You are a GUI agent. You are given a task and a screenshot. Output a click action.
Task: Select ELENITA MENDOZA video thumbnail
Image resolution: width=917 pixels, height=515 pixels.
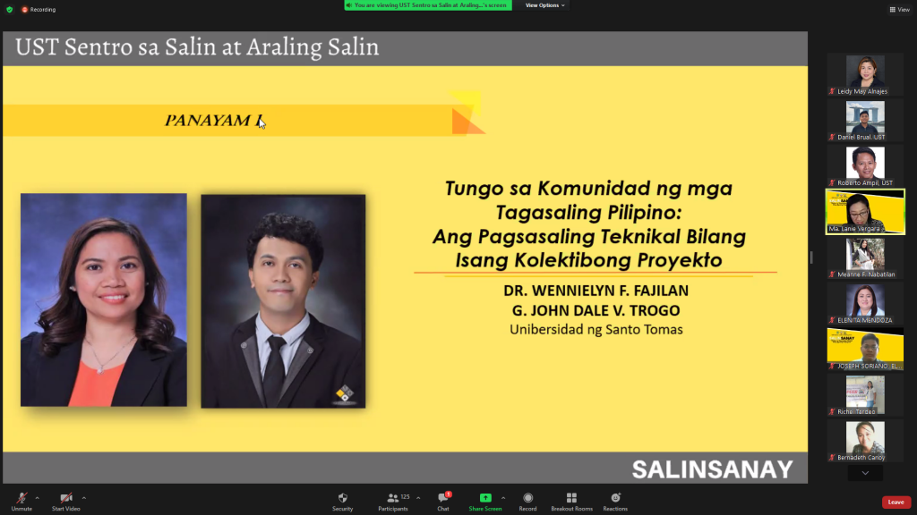coord(865,304)
